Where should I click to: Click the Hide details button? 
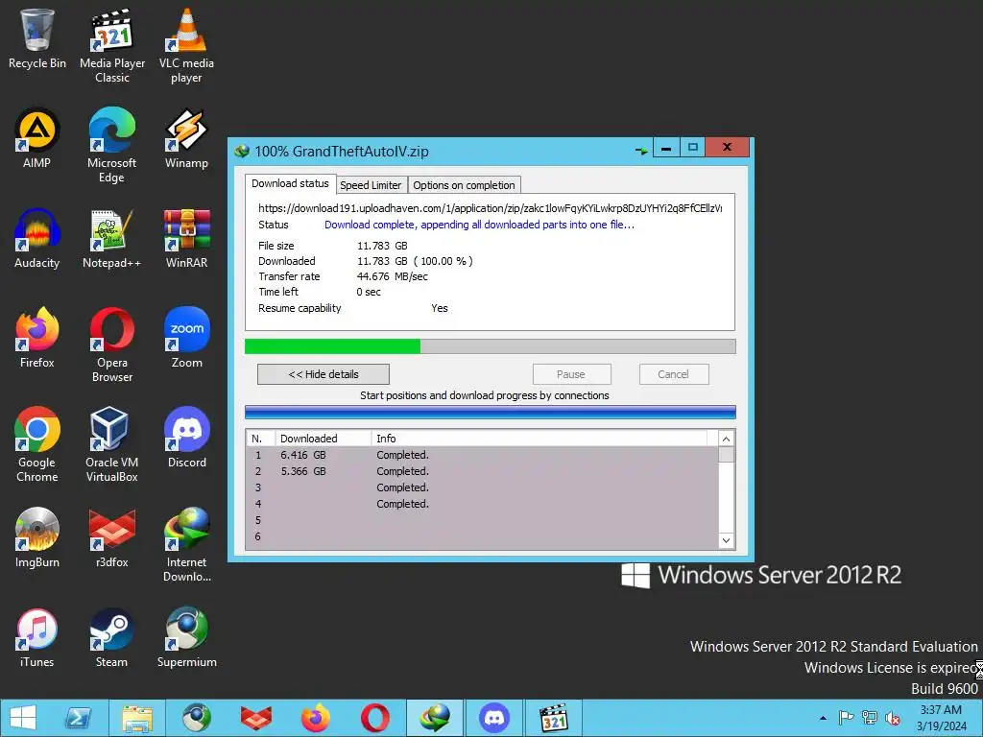click(x=324, y=374)
